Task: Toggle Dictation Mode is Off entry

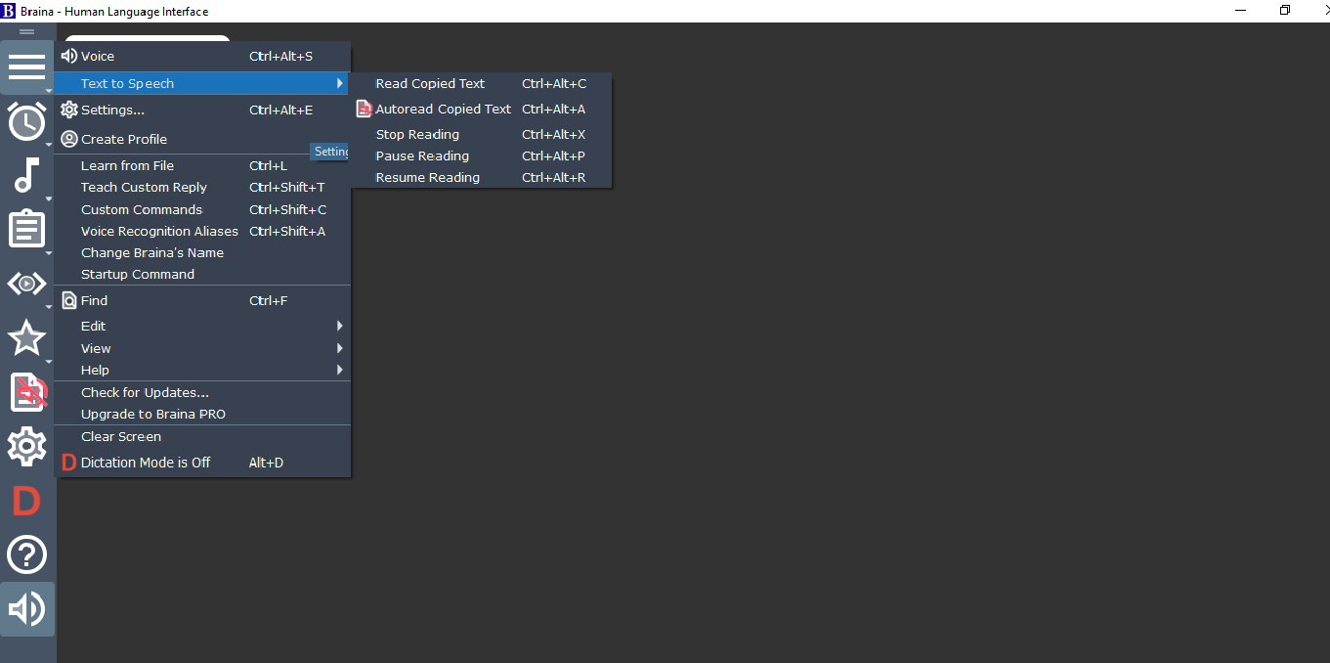Action: tap(202, 463)
